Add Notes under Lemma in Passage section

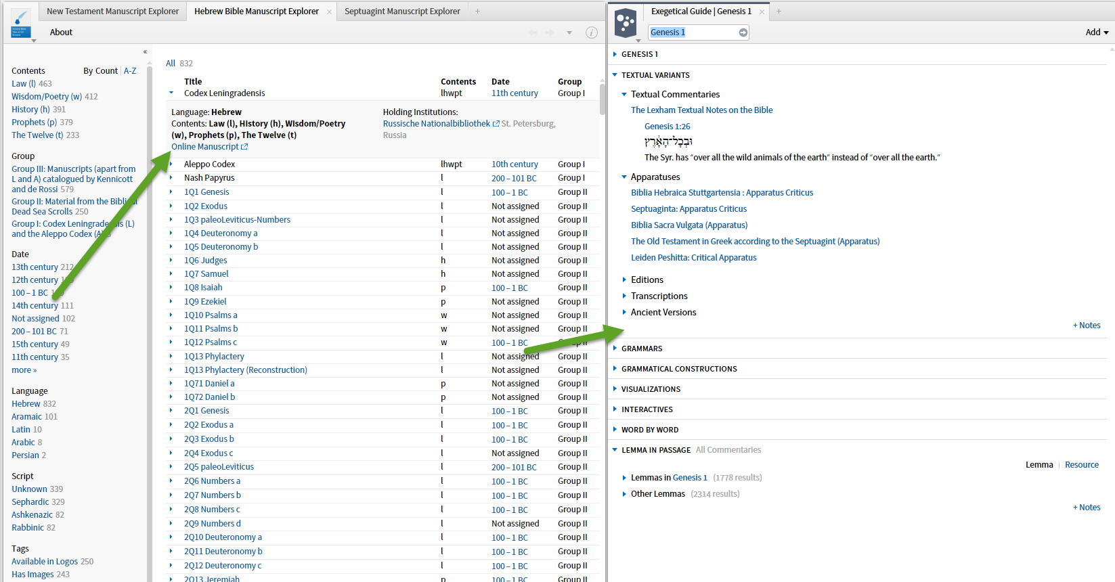(1087, 508)
